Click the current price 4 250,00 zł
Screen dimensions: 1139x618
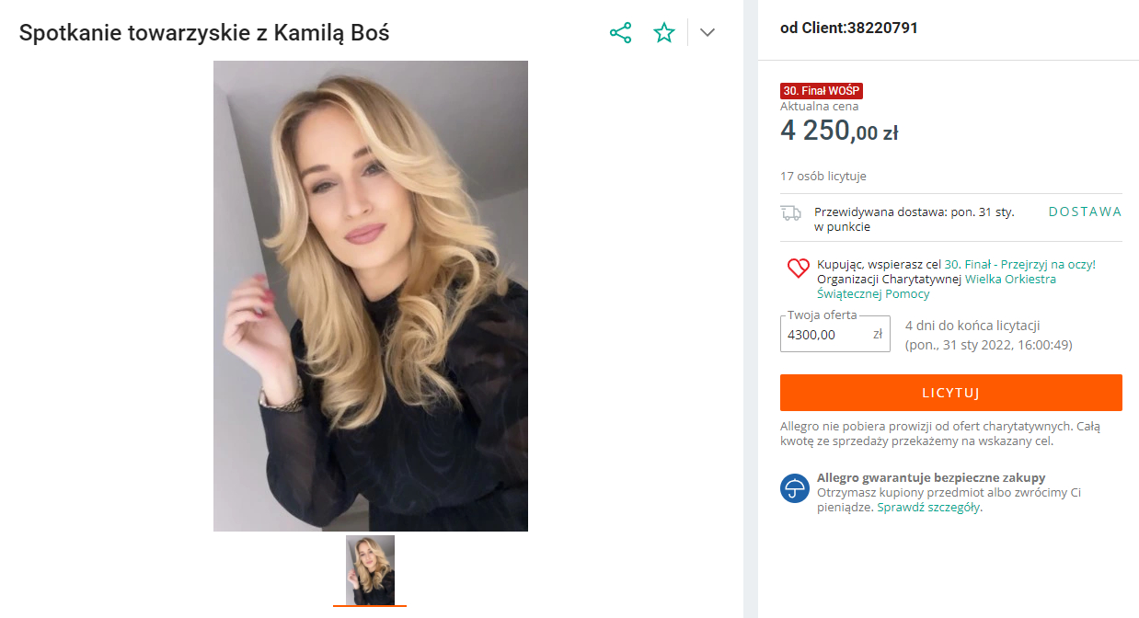(838, 132)
